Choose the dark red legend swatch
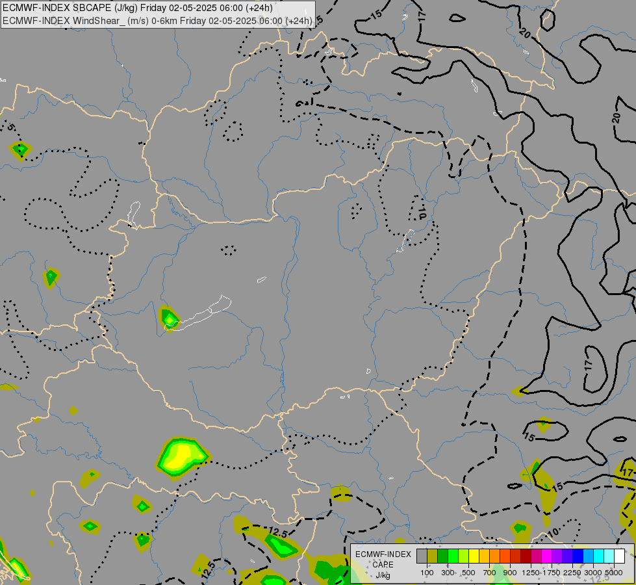Image resolution: width=636 pixels, height=585 pixels. [x=526, y=556]
